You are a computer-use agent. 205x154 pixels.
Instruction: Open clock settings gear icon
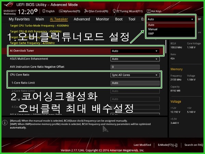[x=36, y=10]
